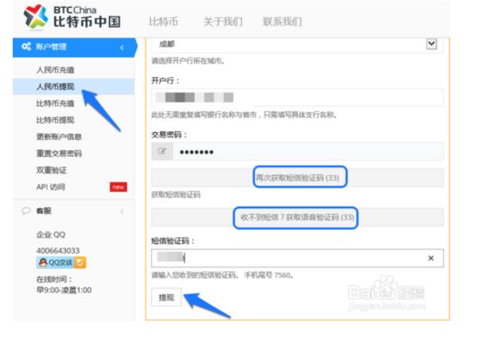
Task: Click the red new badge
Action: pos(119,187)
